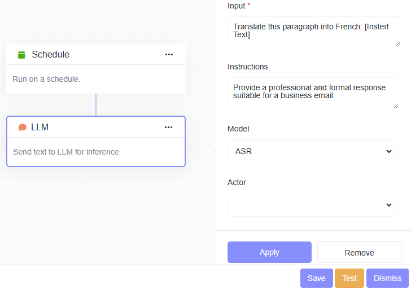This screenshot has width=411, height=290.
Task: Open the empty Actor dropdown
Action: [311, 205]
